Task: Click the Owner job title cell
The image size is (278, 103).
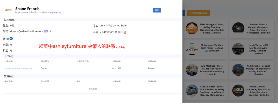Action: 44,68
